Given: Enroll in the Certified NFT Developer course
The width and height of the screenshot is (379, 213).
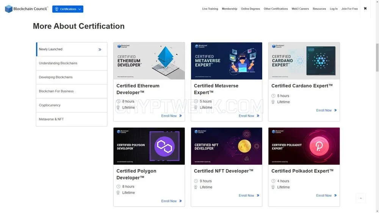Looking at the screenshot, I should pos(249,195).
